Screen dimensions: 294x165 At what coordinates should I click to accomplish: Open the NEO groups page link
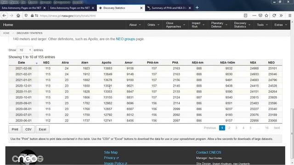tap(125, 39)
